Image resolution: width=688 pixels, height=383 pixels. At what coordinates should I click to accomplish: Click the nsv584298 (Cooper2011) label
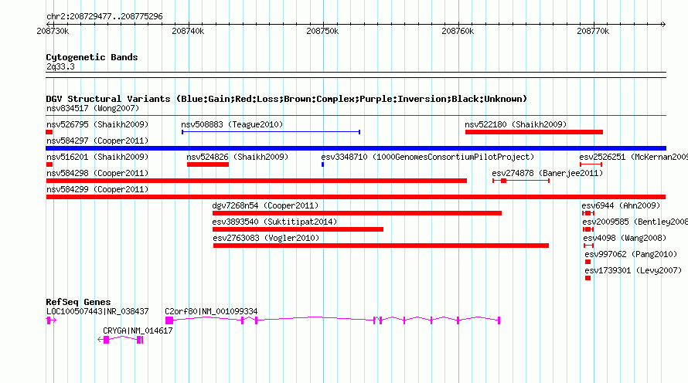97,173
